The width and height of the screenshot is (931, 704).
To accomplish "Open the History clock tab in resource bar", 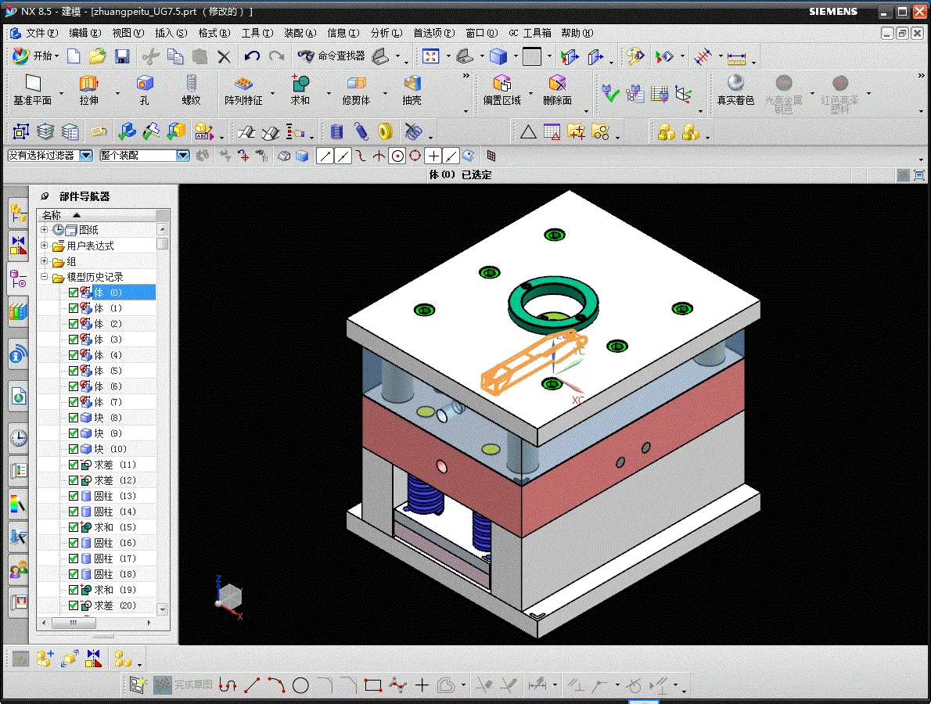I will (19, 438).
